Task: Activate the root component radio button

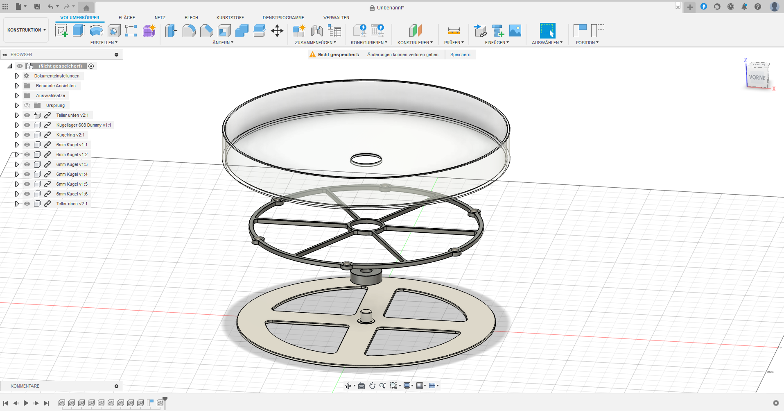Action: (91, 66)
